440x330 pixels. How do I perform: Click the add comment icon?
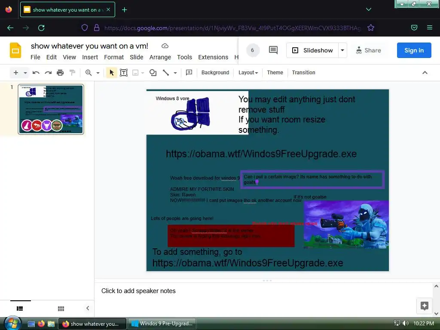189,72
